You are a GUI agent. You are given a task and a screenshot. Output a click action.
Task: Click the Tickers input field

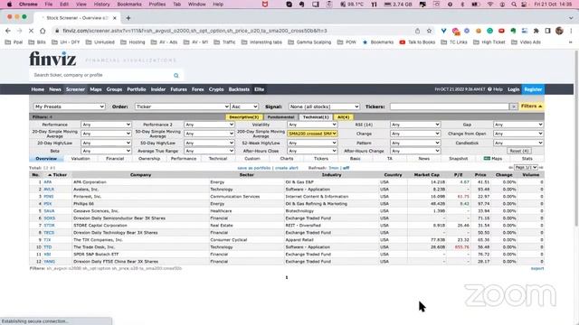[450, 107]
